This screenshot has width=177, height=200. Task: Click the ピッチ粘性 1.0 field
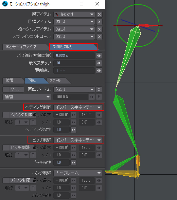click(61, 162)
